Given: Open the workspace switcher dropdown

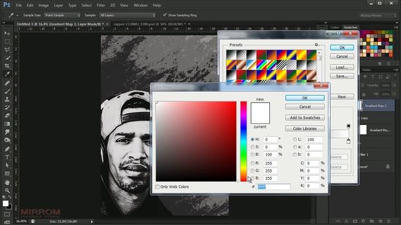Looking at the screenshot, I should 378,16.
